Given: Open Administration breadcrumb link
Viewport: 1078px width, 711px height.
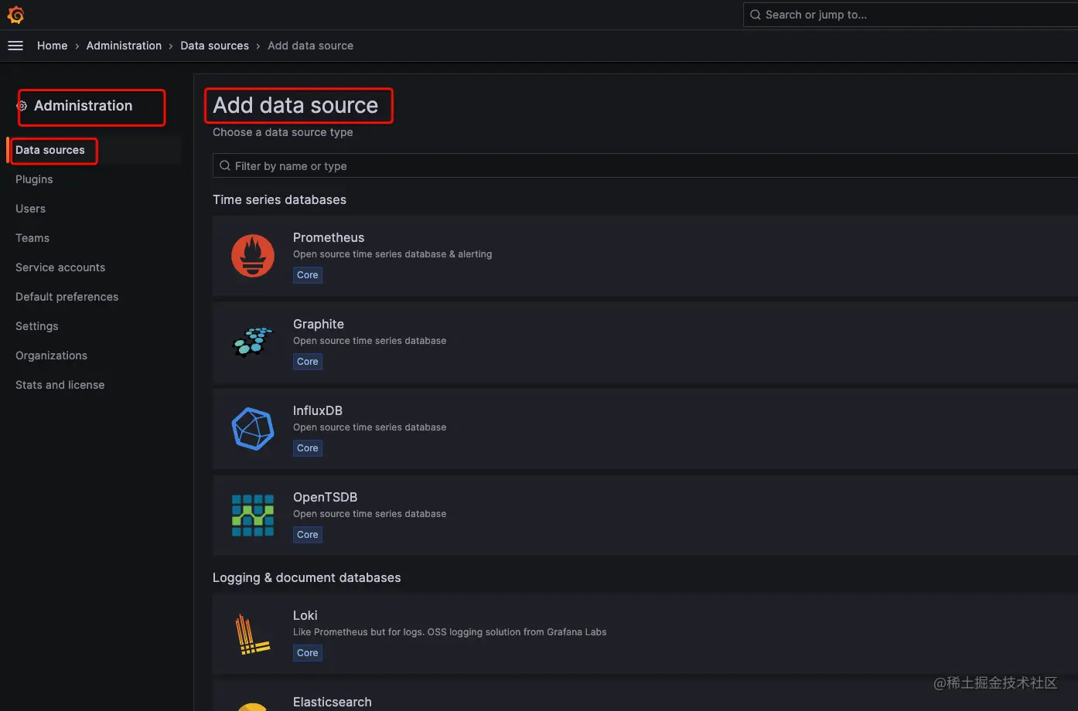Looking at the screenshot, I should (124, 46).
